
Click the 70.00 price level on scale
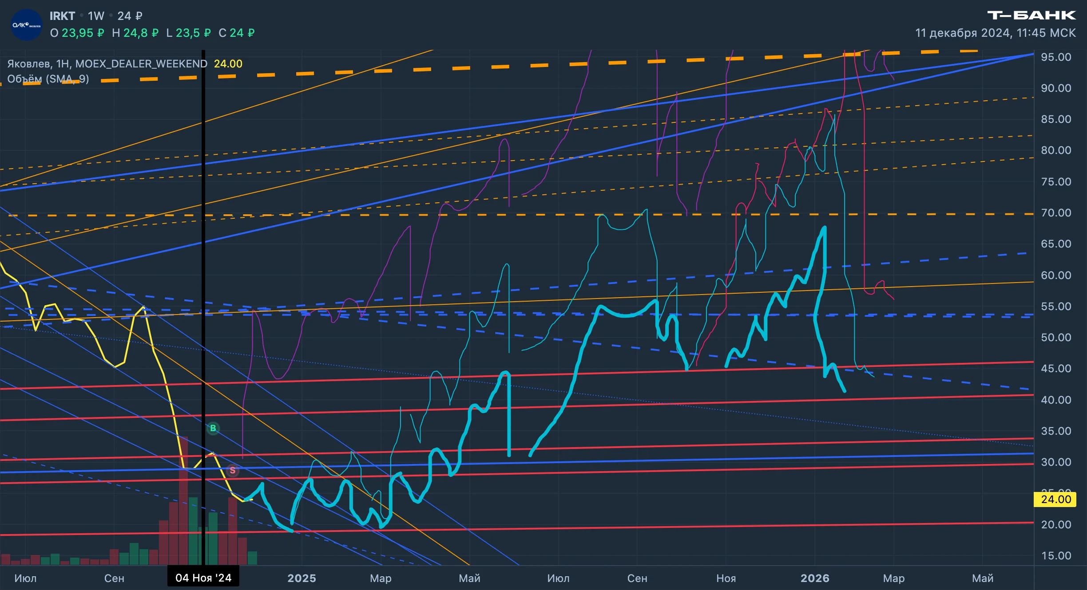click(1056, 212)
